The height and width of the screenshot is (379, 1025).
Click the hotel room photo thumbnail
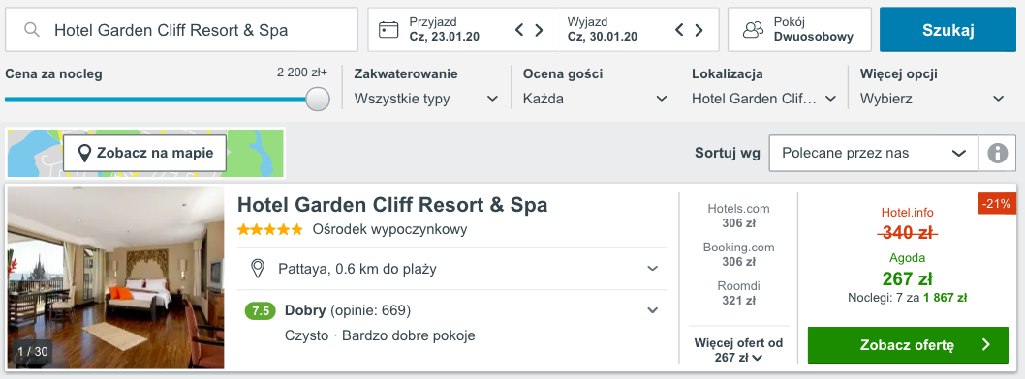[x=115, y=277]
